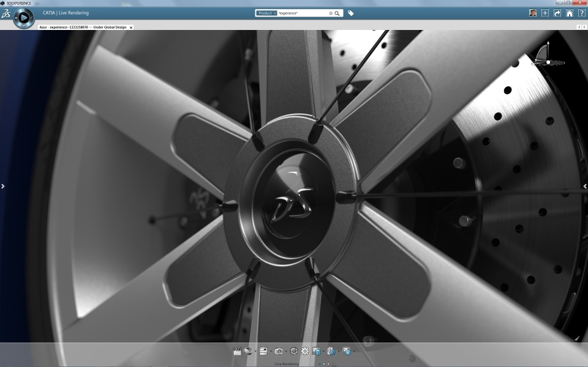
Task: Click the camera icon in action bar
Action: pos(279,351)
